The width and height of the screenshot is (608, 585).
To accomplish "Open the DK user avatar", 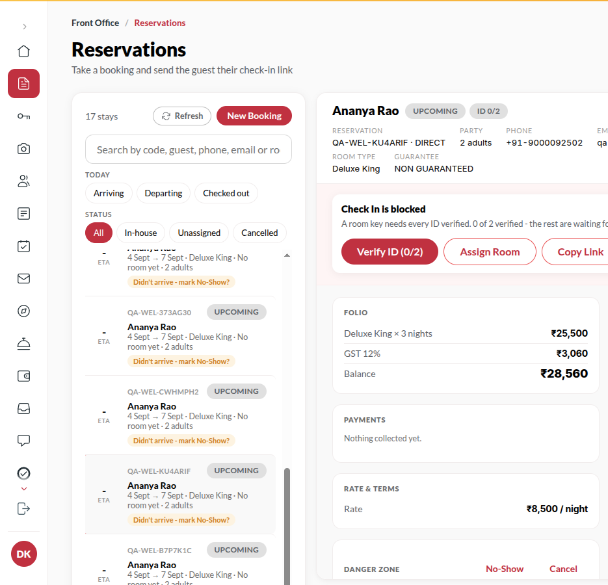I will (24, 554).
